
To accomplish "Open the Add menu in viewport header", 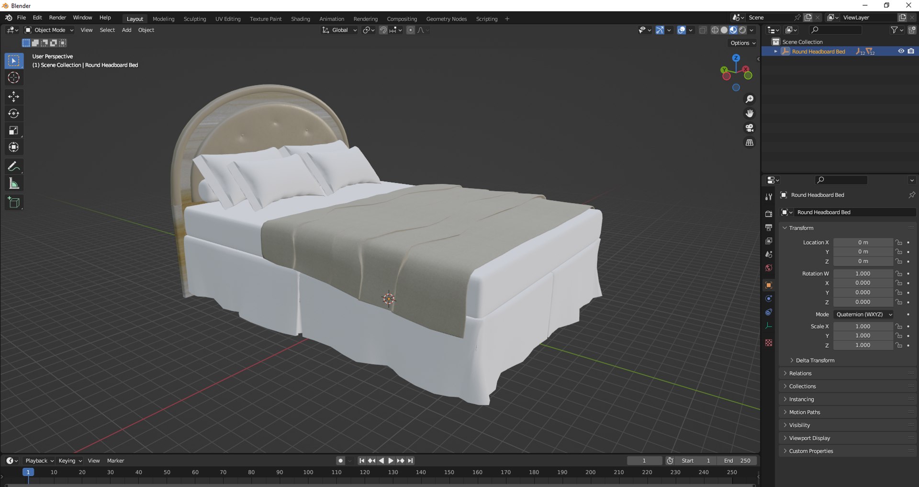I will pyautogui.click(x=126, y=30).
